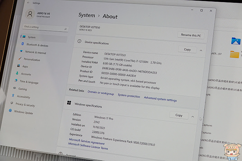This screenshot has width=242, height=161.
Task: Go to Windows Update page
Action: tap(24, 112)
